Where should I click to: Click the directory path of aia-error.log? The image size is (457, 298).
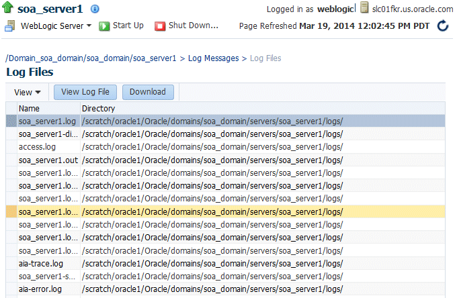(212, 289)
